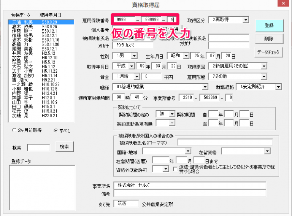
Task: Select 田口 輝美 in the list
Action: [x=41, y=107]
